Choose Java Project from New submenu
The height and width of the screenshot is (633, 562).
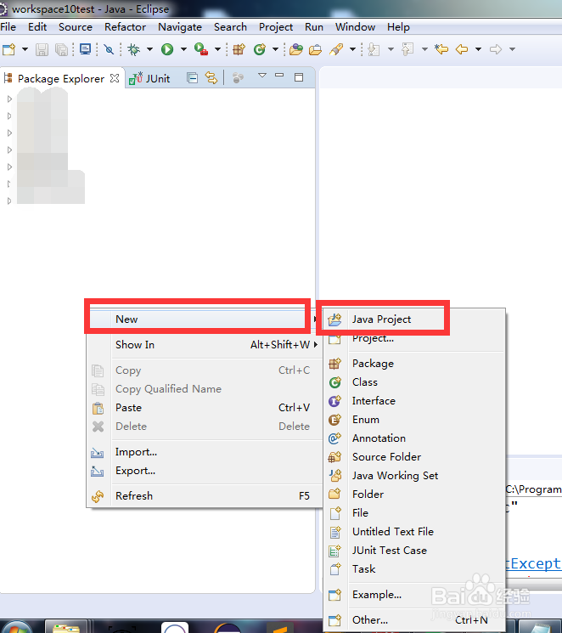[414, 319]
